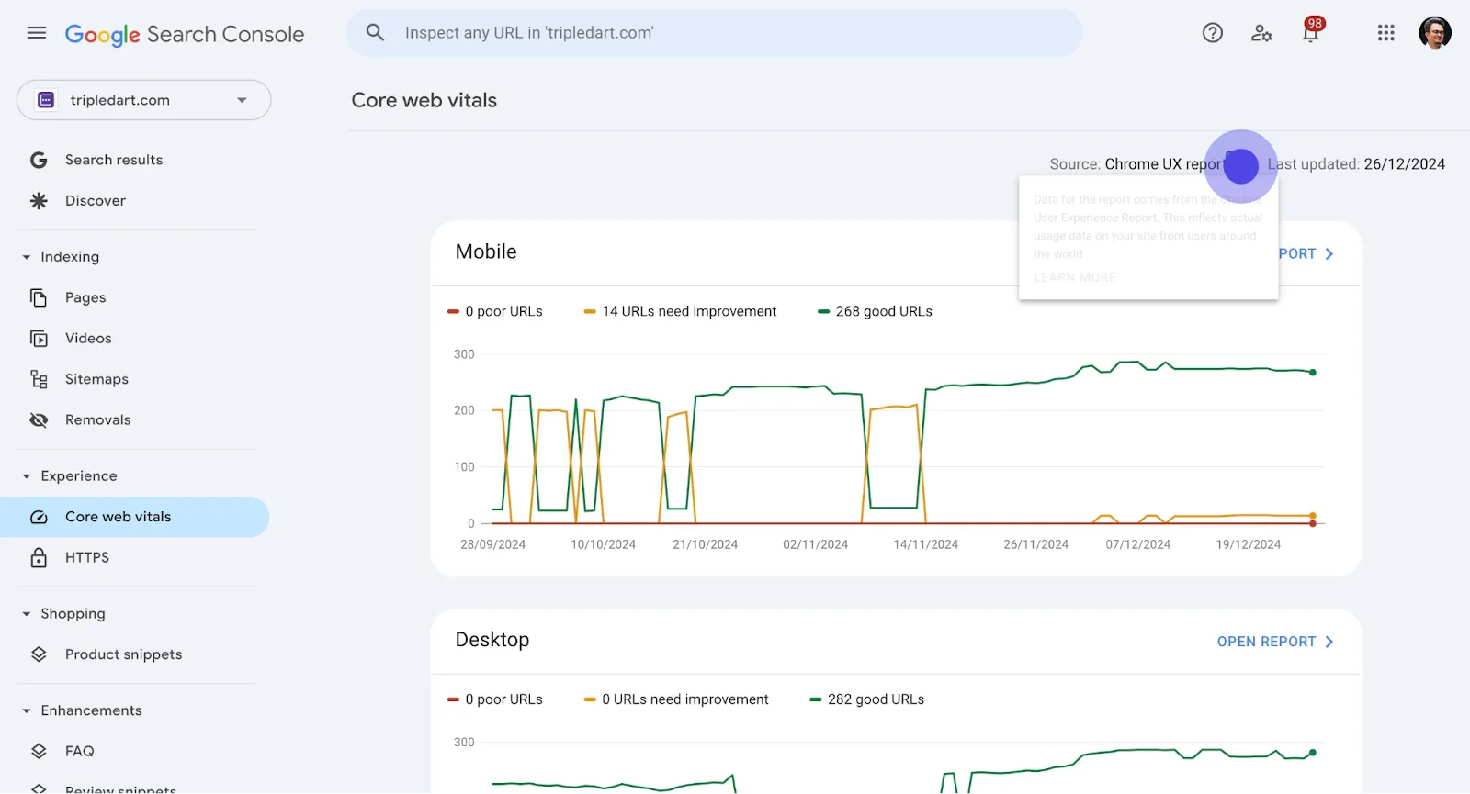Click the Google Search Console logo
This screenshot has height=794, width=1470.
185,35
